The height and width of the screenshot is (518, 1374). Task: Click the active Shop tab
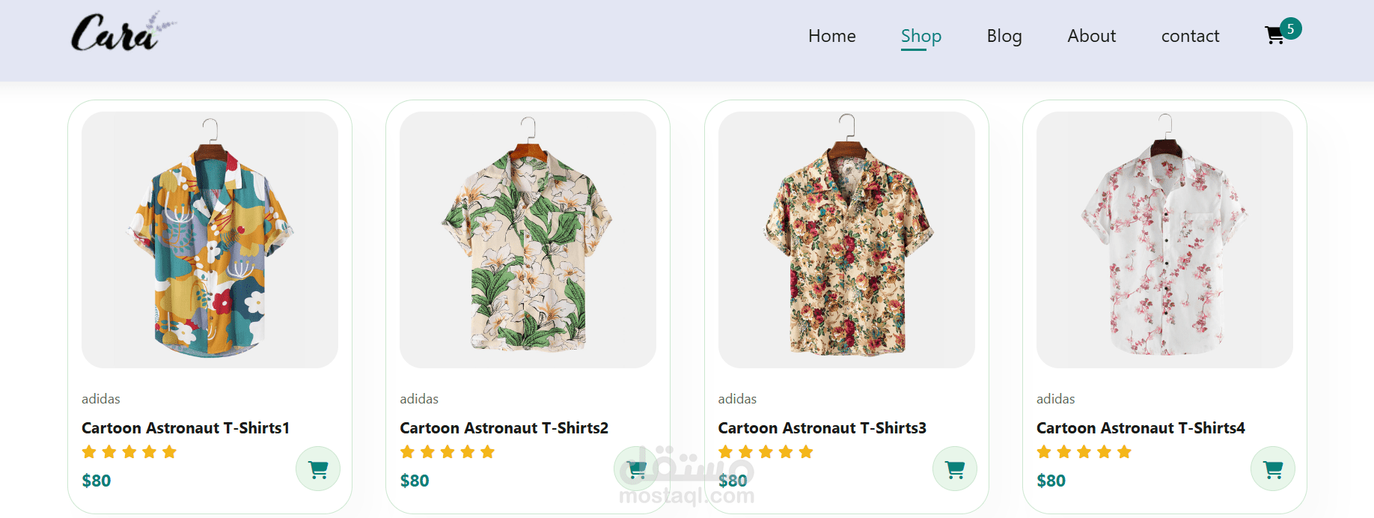click(x=921, y=36)
